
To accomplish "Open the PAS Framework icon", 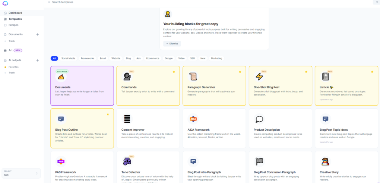I will coord(61,161).
